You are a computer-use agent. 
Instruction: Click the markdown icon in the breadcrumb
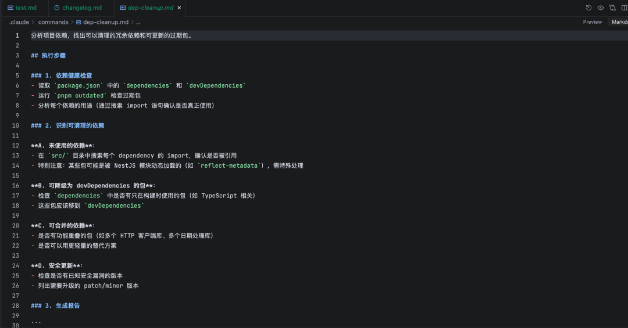point(78,23)
